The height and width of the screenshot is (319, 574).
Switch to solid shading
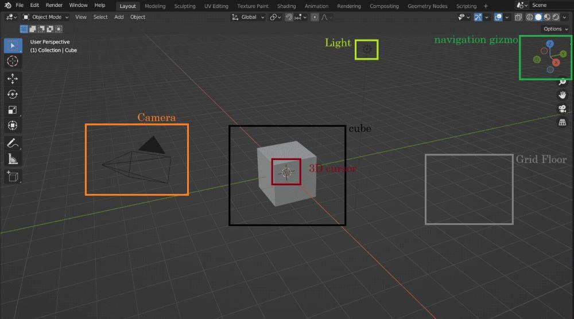(x=538, y=17)
